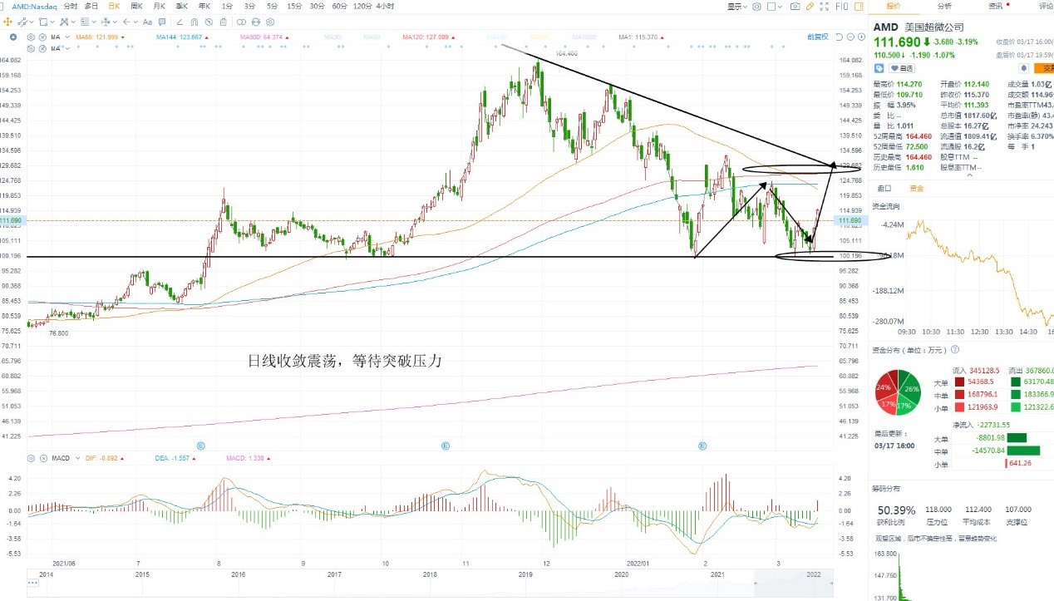Click the help question mark next to 资金分布
Screen dimensions: 1054x601
954,350
